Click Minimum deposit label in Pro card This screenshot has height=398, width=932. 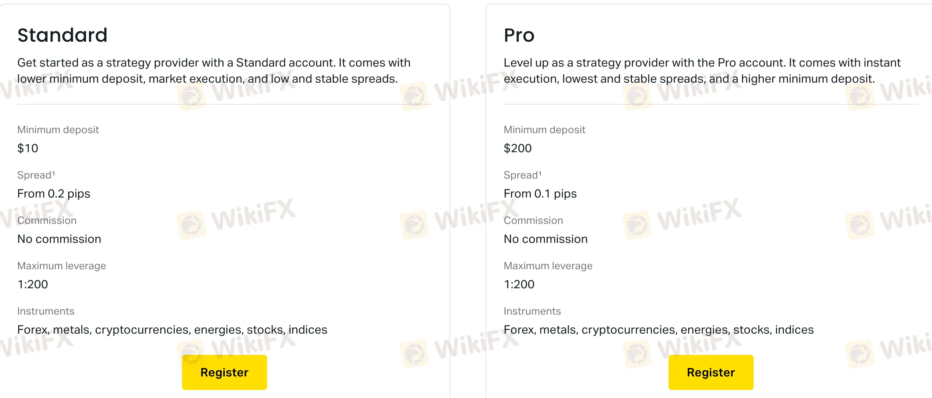[x=544, y=129]
